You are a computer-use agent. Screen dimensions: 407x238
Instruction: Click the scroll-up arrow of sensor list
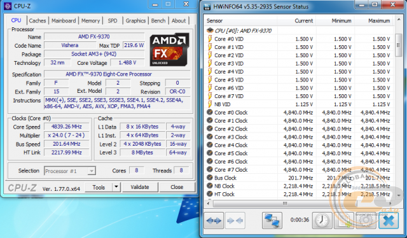coord(399,20)
